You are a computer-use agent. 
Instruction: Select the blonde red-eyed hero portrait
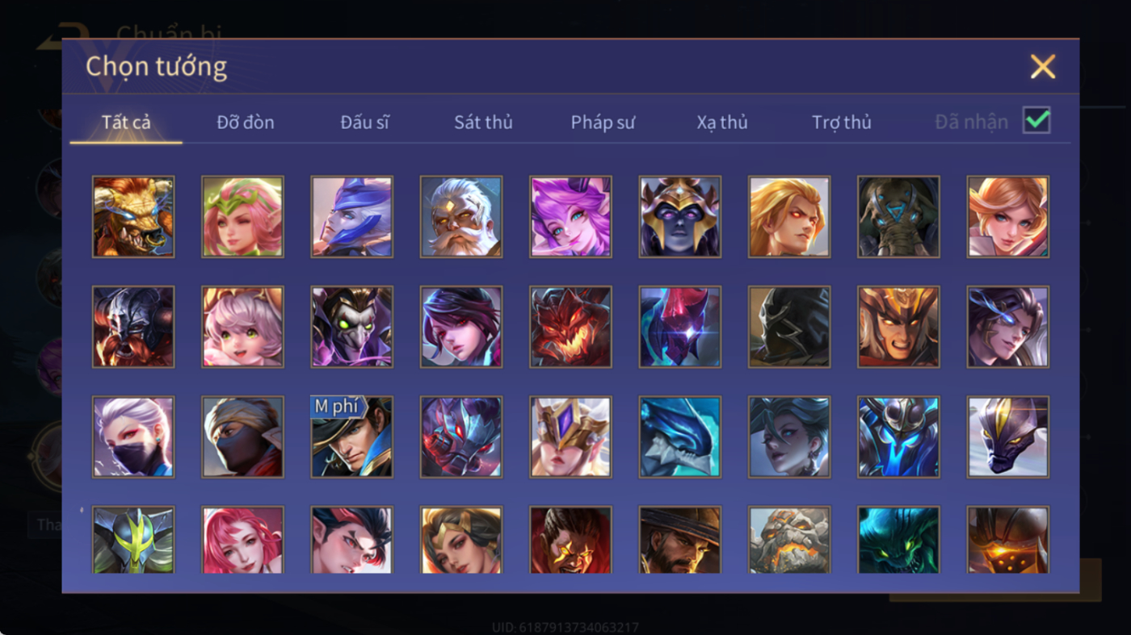click(x=789, y=217)
